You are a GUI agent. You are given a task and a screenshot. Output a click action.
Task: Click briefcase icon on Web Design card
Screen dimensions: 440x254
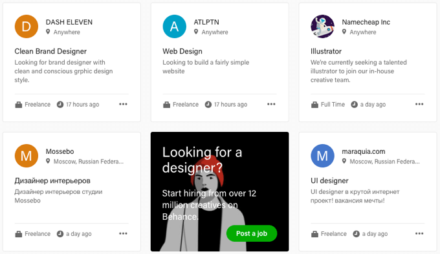[166, 105]
